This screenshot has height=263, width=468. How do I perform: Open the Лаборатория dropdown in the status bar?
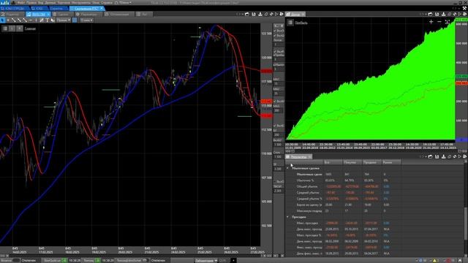pos(206,261)
